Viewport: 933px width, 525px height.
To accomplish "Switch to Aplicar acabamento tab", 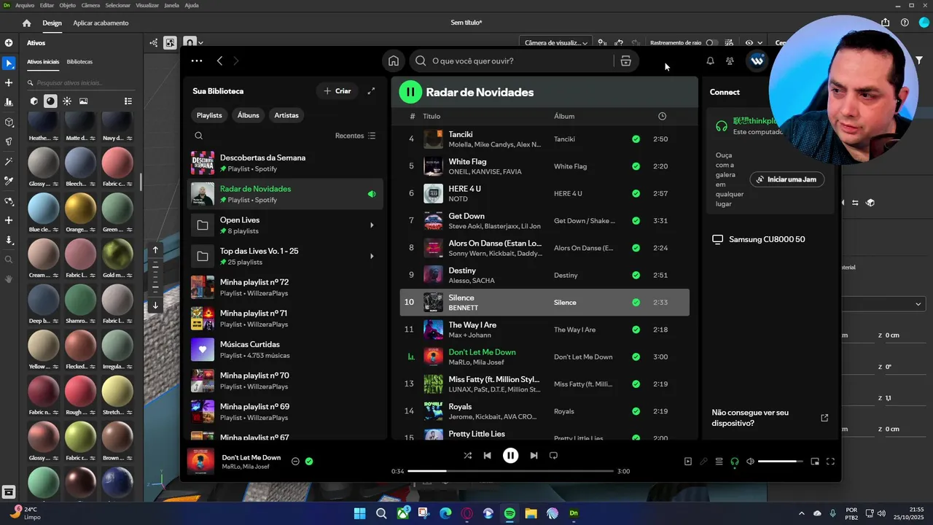I will click(x=101, y=23).
